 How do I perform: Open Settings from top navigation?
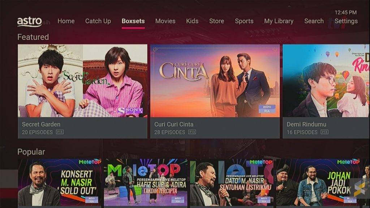pos(346,21)
